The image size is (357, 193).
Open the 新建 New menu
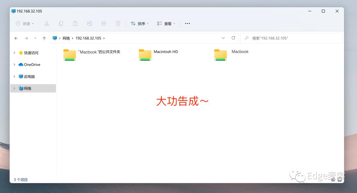[25, 23]
